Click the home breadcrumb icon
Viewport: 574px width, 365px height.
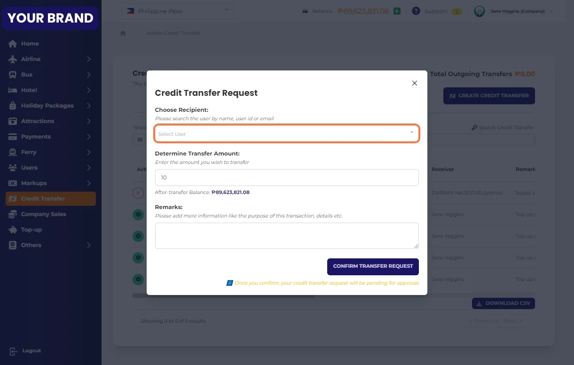123,33
